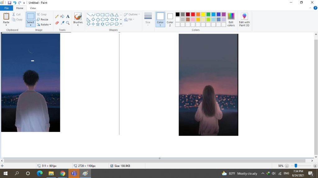The height and width of the screenshot is (178, 318).
Task: Open Customize Quick Access Toolbar dropdown
Action: (x=24, y=3)
